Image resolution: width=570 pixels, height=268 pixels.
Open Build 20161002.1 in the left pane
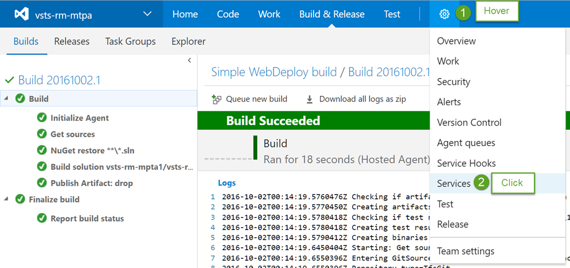(x=59, y=80)
